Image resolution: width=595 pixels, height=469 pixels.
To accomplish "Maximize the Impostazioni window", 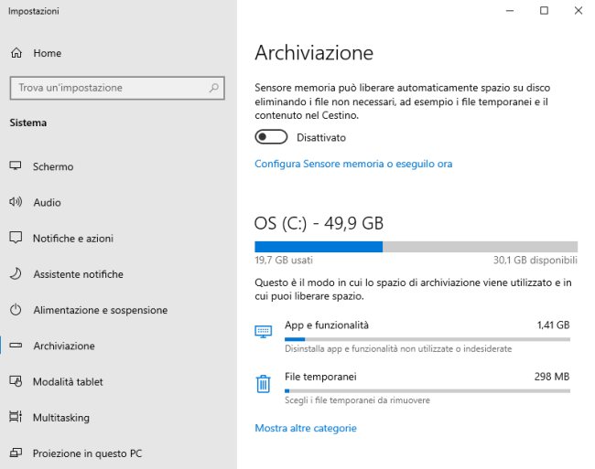I will 544,11.
